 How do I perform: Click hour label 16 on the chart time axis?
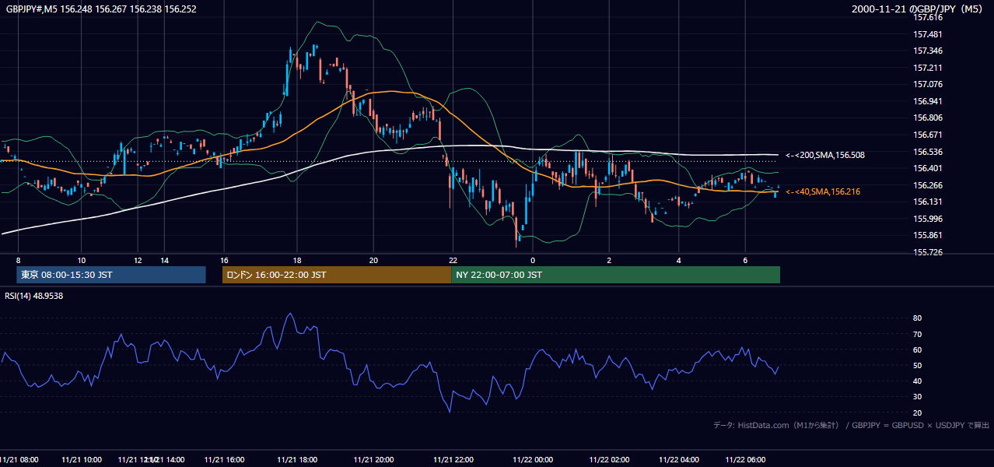[224, 260]
